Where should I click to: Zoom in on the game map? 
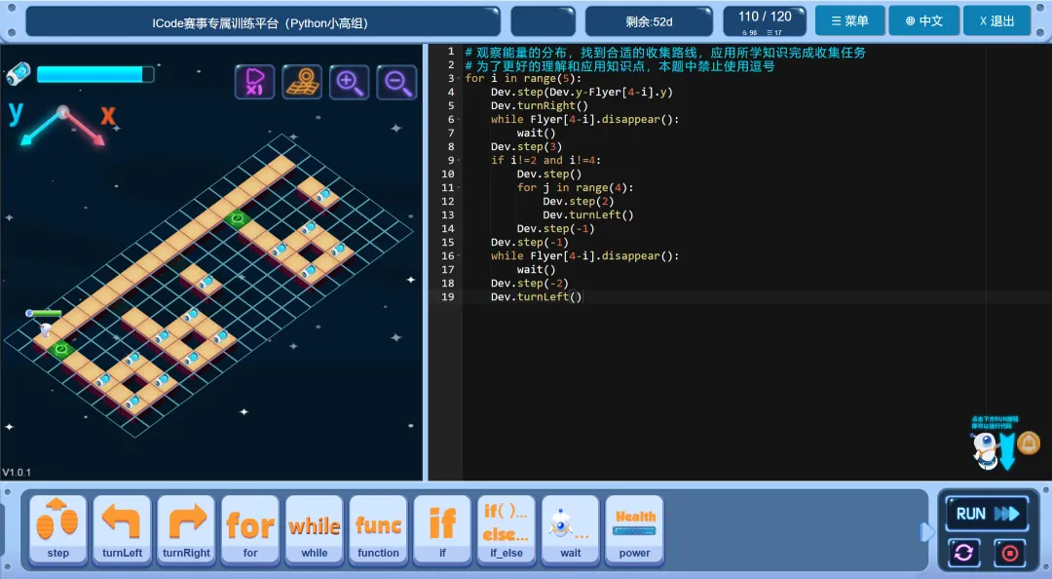point(349,82)
